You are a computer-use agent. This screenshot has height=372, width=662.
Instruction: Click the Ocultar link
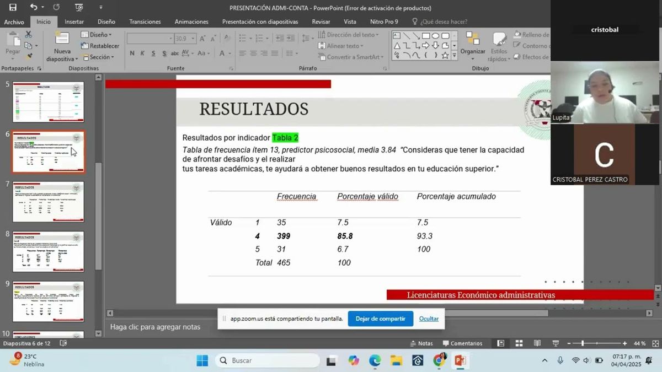click(429, 319)
